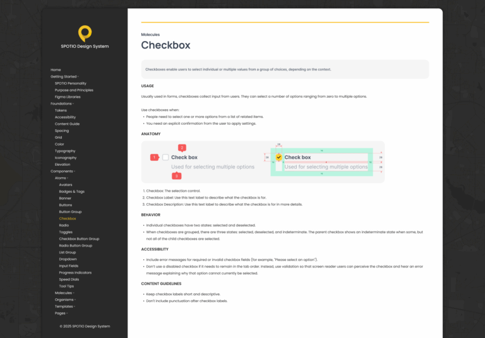Go to Typography page
This screenshot has width=485, height=338.
[65, 151]
